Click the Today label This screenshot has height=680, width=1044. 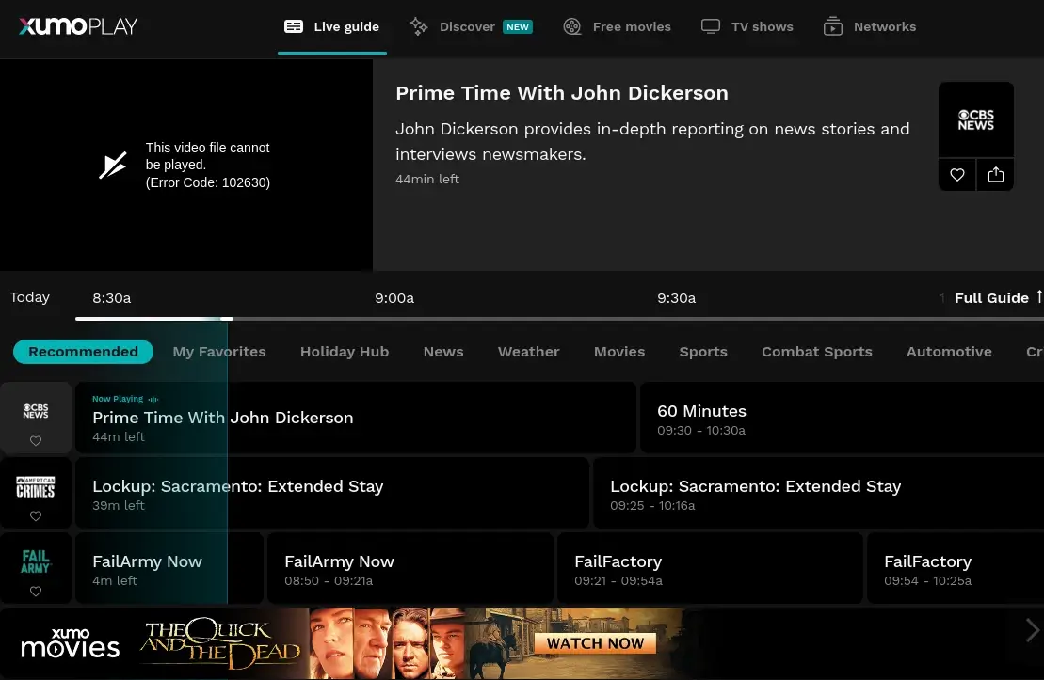pyautogui.click(x=29, y=297)
